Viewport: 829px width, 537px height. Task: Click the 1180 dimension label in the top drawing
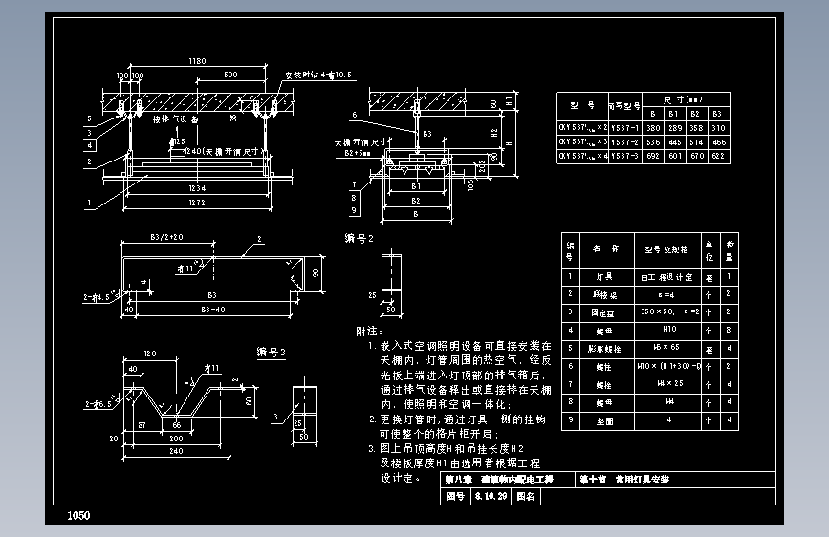(197, 61)
